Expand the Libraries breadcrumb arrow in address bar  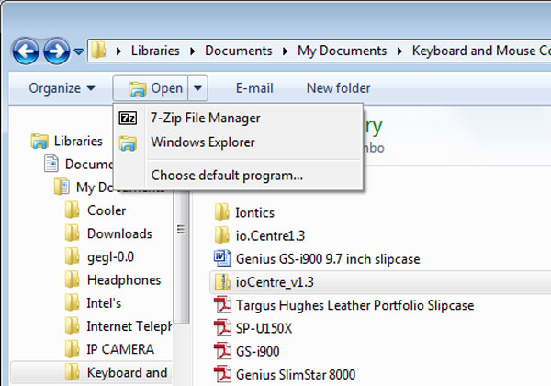pos(121,51)
